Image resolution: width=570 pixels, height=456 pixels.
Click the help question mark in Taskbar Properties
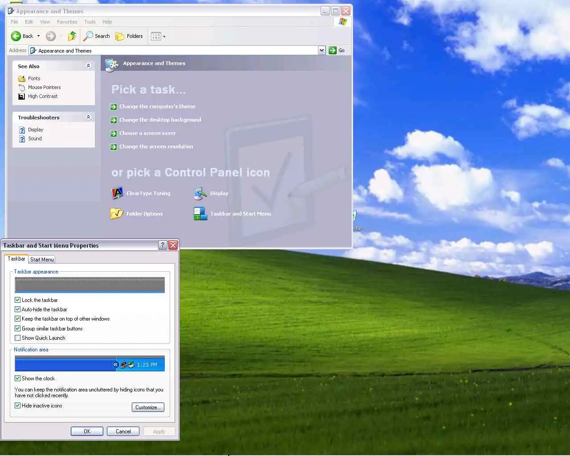(163, 245)
